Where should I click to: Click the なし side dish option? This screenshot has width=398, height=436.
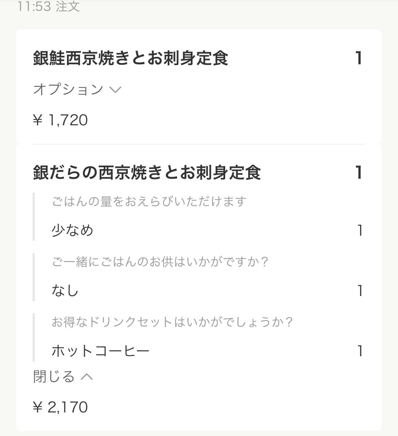pyautogui.click(x=65, y=291)
